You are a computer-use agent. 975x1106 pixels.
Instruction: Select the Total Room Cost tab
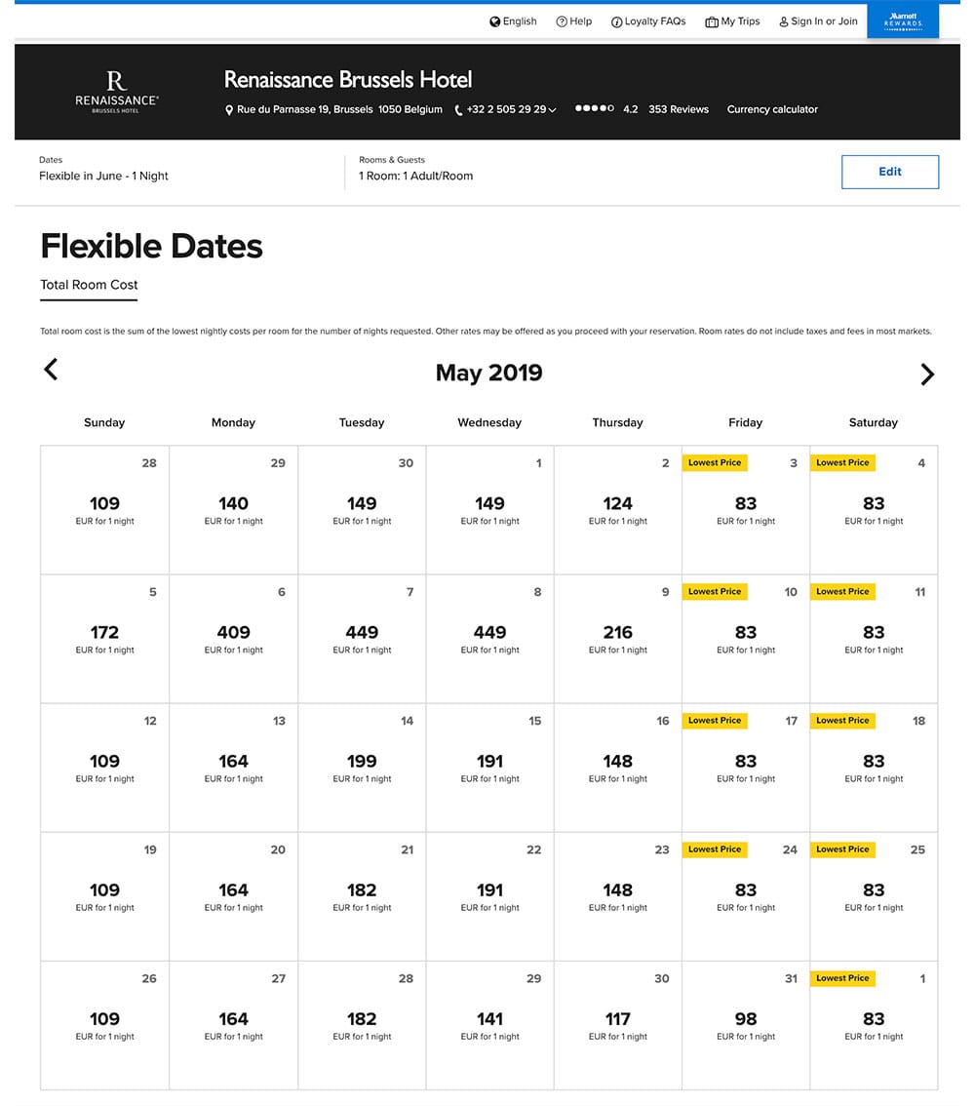89,285
